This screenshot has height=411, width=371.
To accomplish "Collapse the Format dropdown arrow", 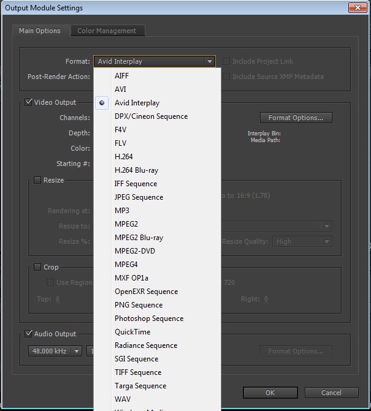I will [x=210, y=61].
